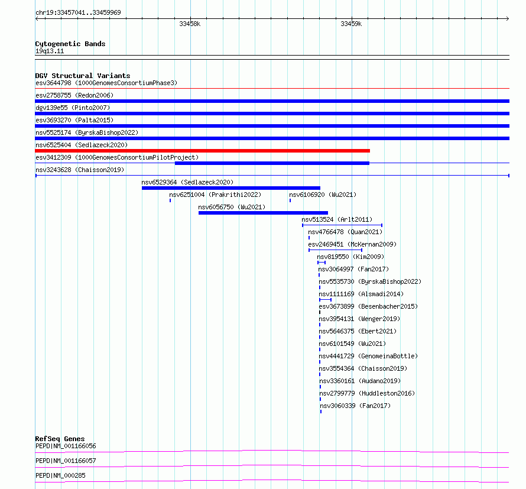Open the nsv4441729 GenomeinaBottle variant

pyautogui.click(x=368, y=356)
